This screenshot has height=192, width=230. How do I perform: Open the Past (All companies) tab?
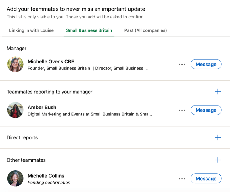145,30
